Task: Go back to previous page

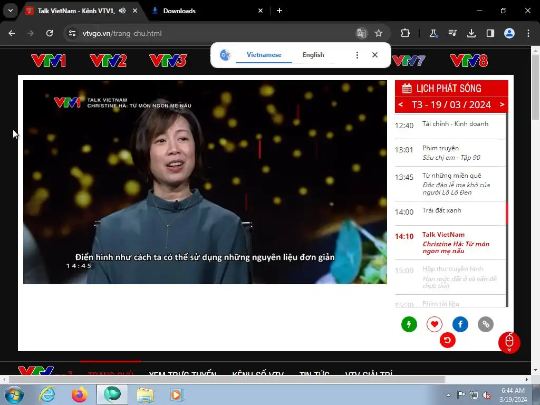Action: (x=12, y=33)
